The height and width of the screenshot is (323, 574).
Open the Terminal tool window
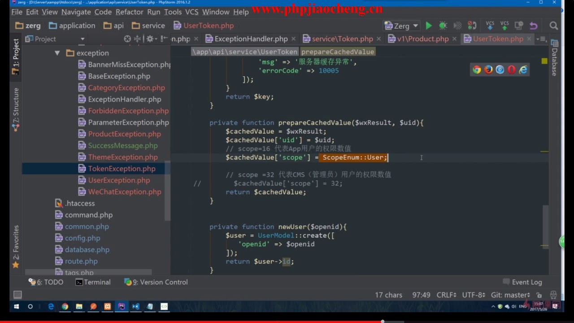(x=93, y=282)
